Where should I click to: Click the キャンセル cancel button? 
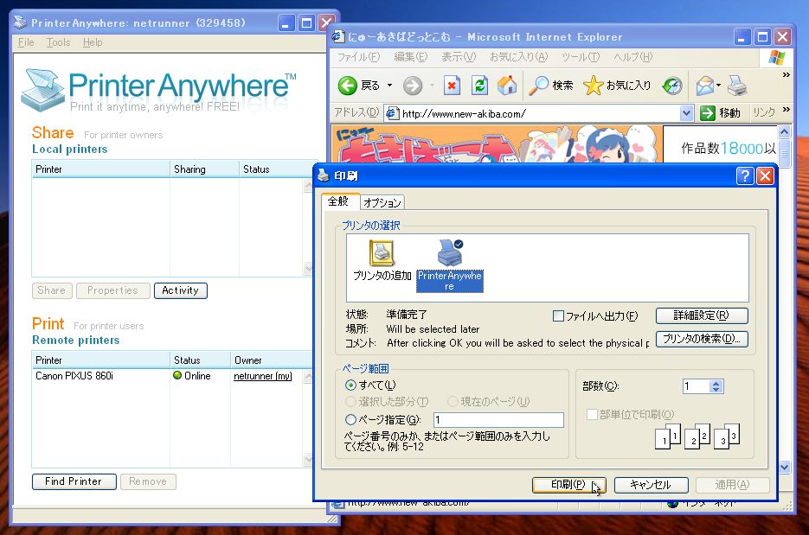coord(651,485)
